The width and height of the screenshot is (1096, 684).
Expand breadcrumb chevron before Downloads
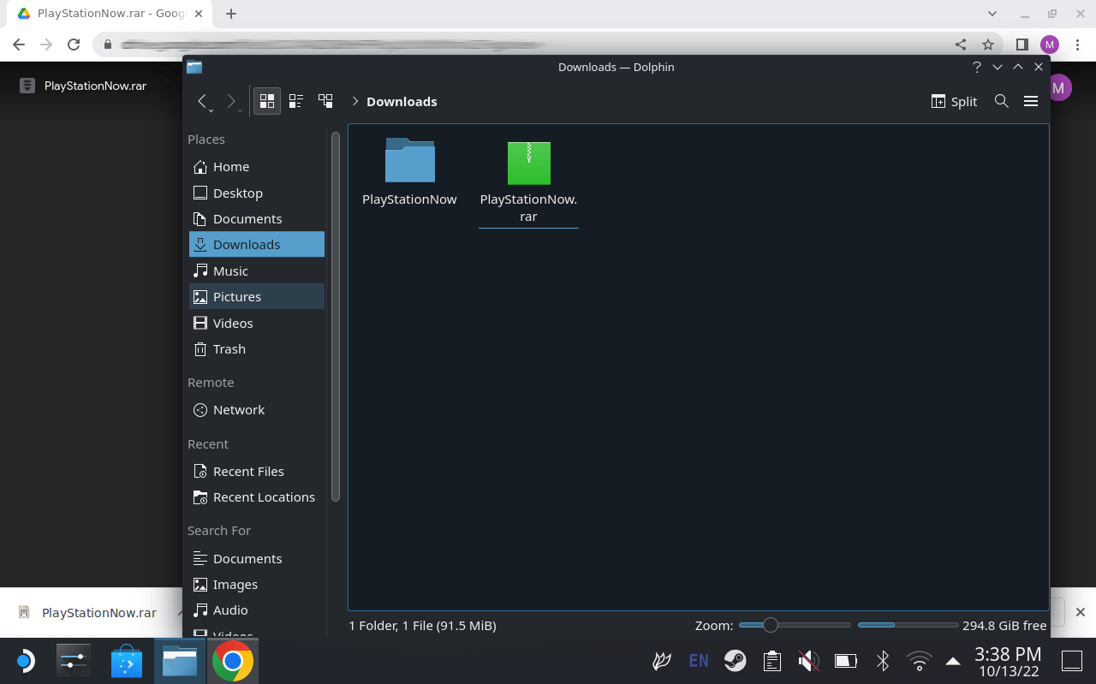(354, 101)
